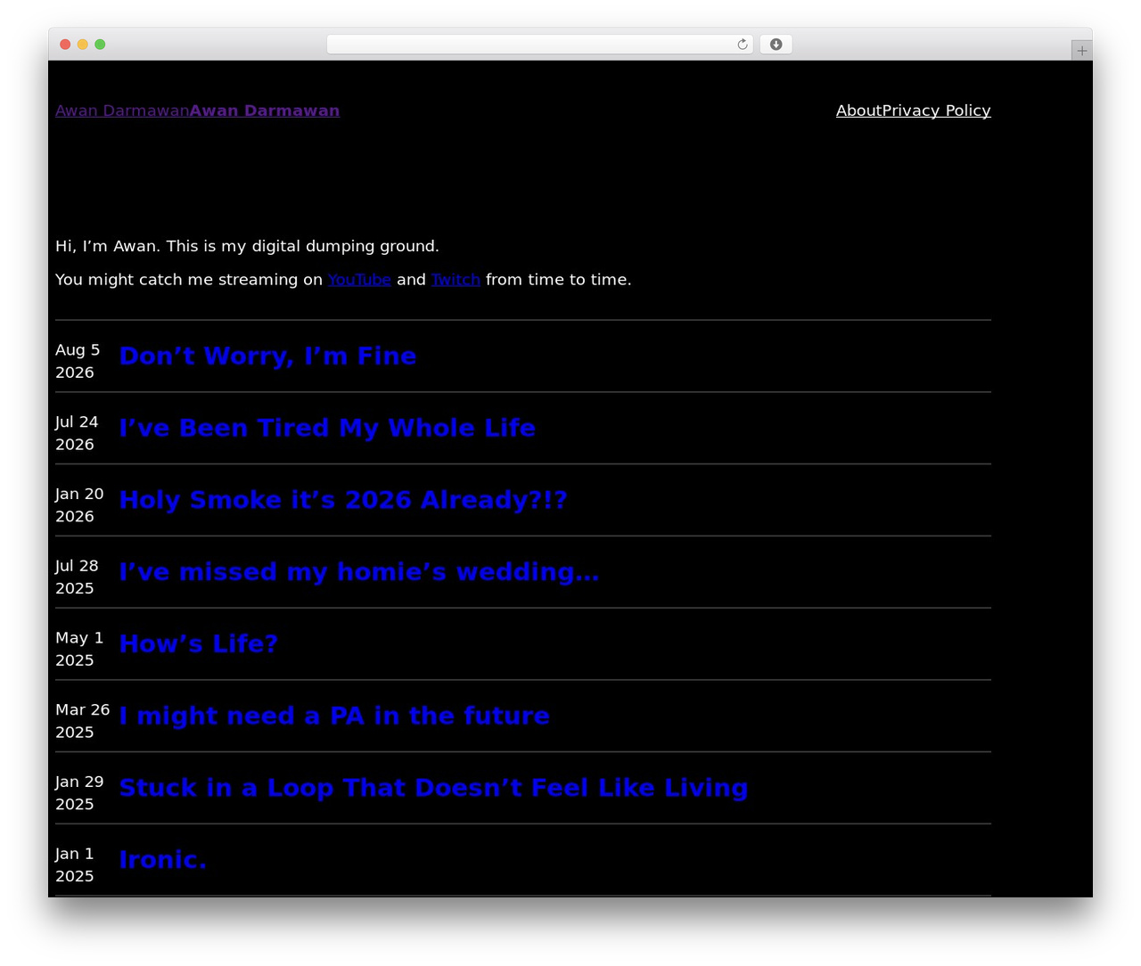This screenshot has height=966, width=1141.
Task: Close the window with red button
Action: 65,45
